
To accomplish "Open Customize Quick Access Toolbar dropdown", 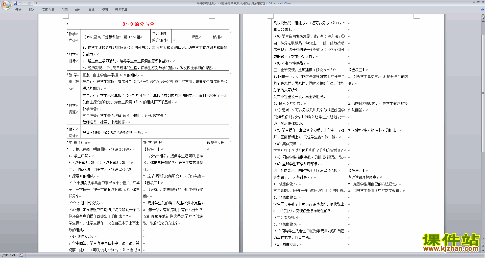I will click(x=37, y=3).
